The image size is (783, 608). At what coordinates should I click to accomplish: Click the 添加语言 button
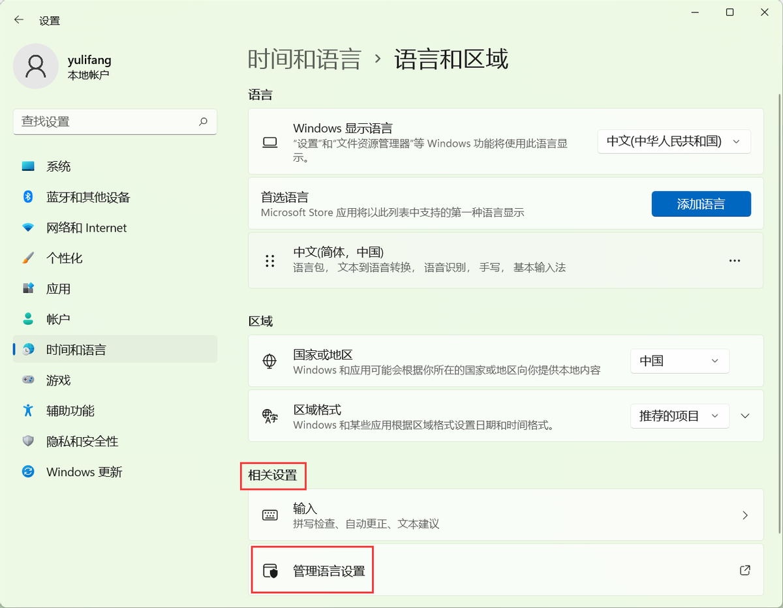click(701, 204)
